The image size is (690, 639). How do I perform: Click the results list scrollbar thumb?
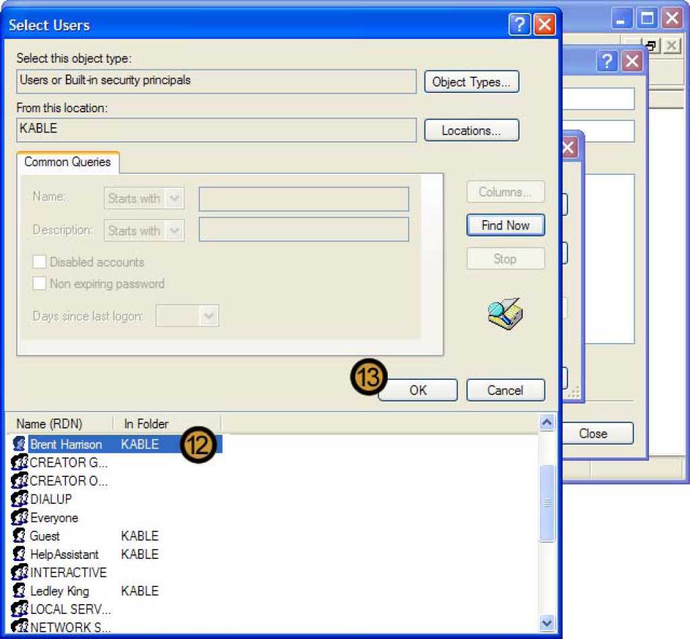547,502
